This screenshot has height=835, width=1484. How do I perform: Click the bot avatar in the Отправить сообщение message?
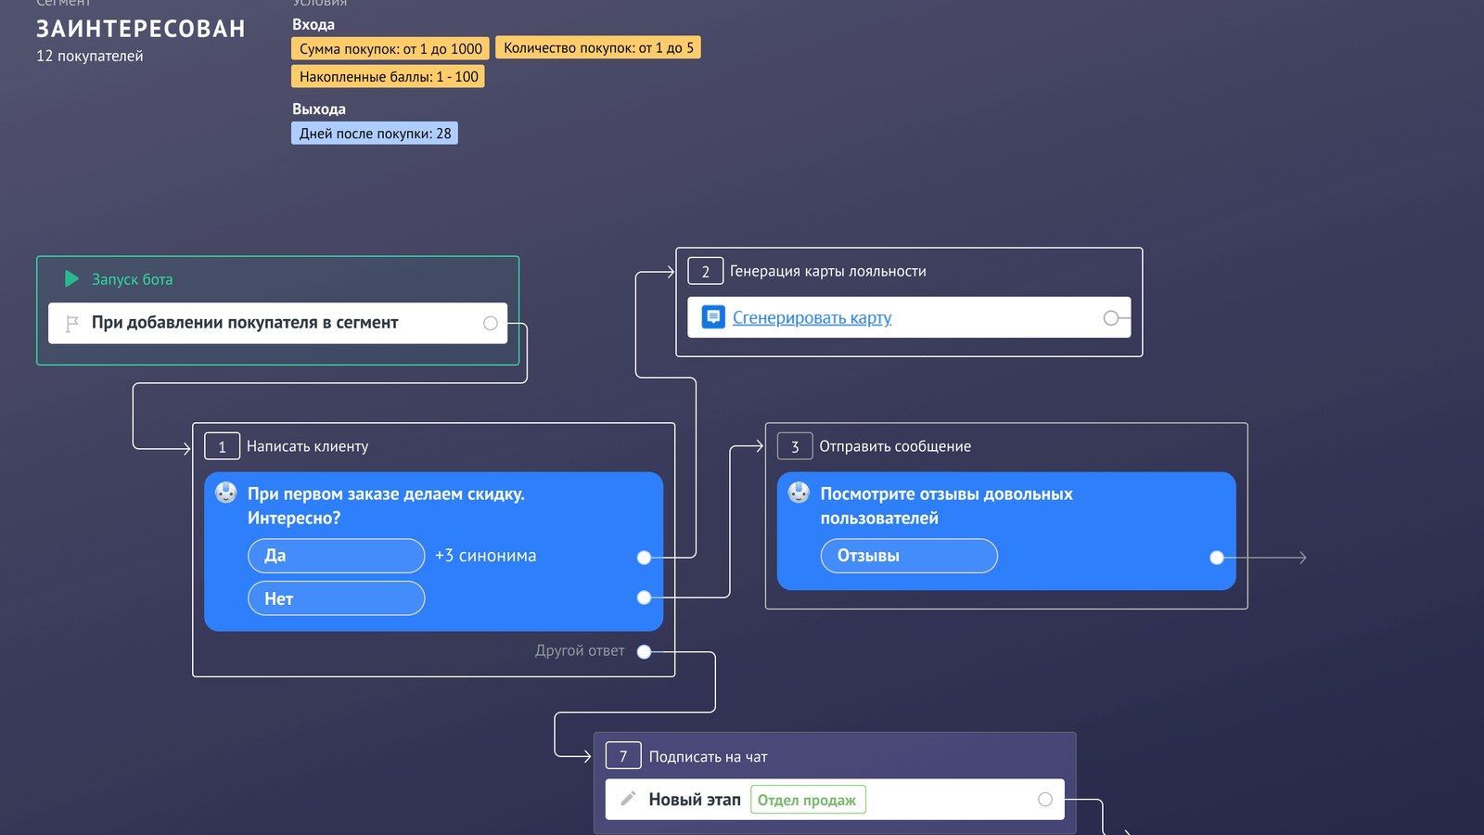[x=799, y=493]
